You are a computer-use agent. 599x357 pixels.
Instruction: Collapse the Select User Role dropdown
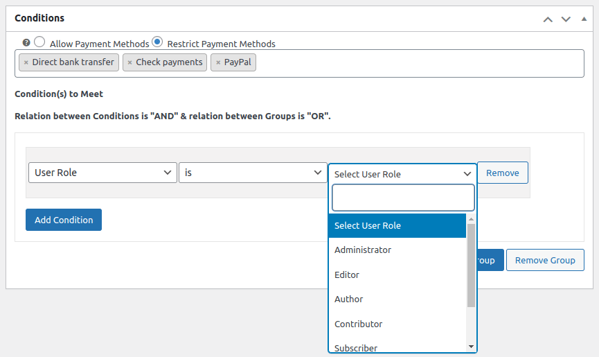[402, 174]
